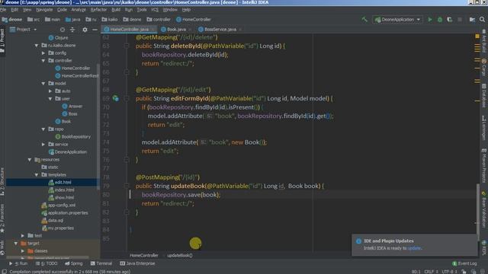Screen dimensions: 488x274
Task: Open show.html in templates folder
Action: point(61,197)
